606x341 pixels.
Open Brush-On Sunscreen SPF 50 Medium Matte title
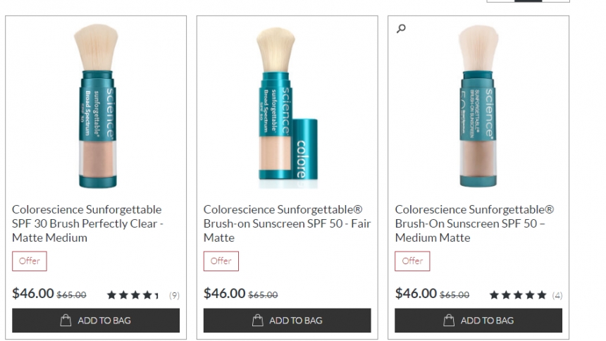tap(474, 223)
